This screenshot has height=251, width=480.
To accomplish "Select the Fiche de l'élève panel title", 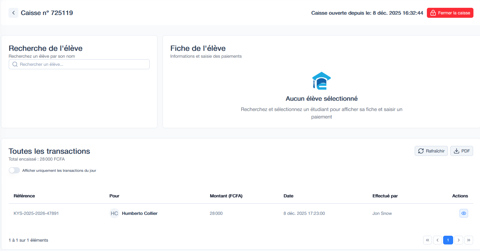I will tap(198, 48).
